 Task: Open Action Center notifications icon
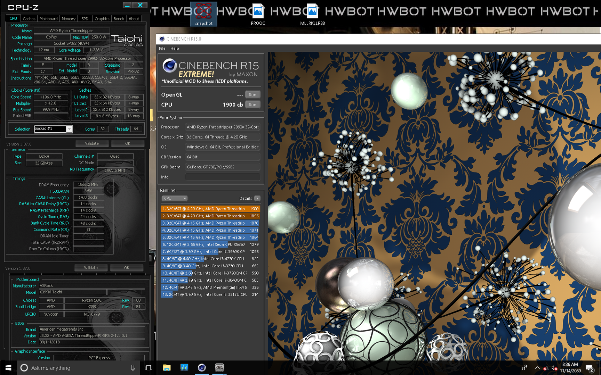coord(590,368)
